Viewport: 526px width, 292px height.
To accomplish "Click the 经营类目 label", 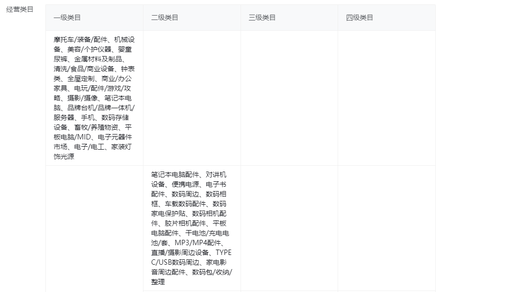I will tap(20, 9).
